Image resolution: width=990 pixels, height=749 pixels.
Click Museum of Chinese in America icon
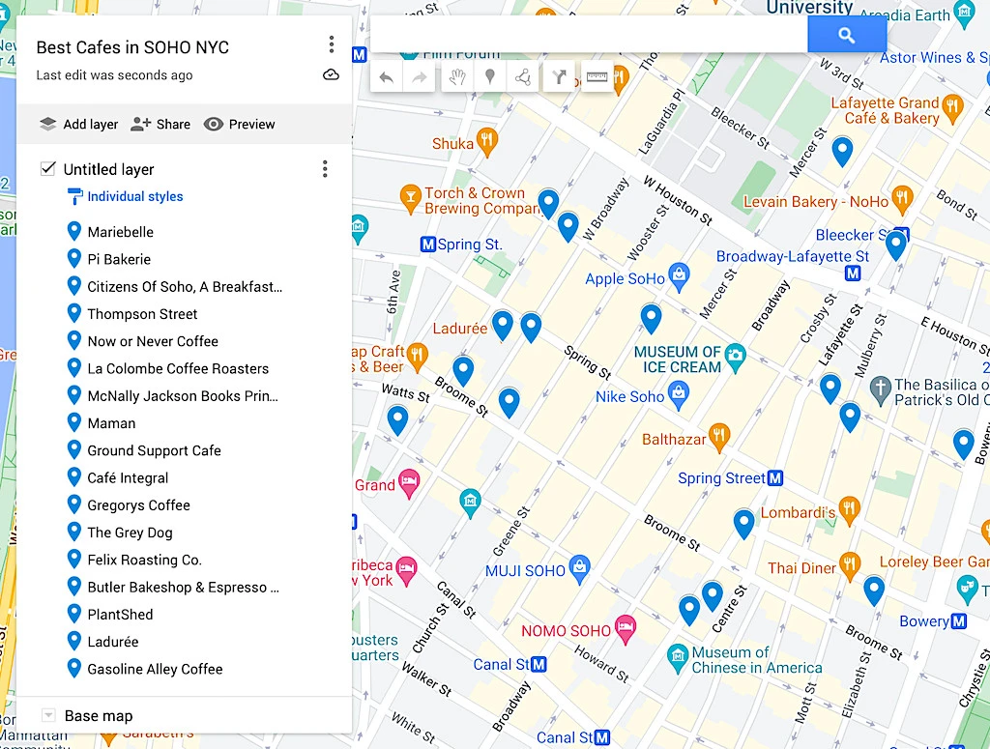point(678,657)
